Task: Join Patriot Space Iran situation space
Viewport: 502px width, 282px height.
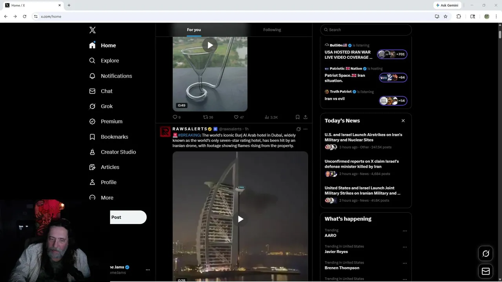Action: pyautogui.click(x=345, y=78)
